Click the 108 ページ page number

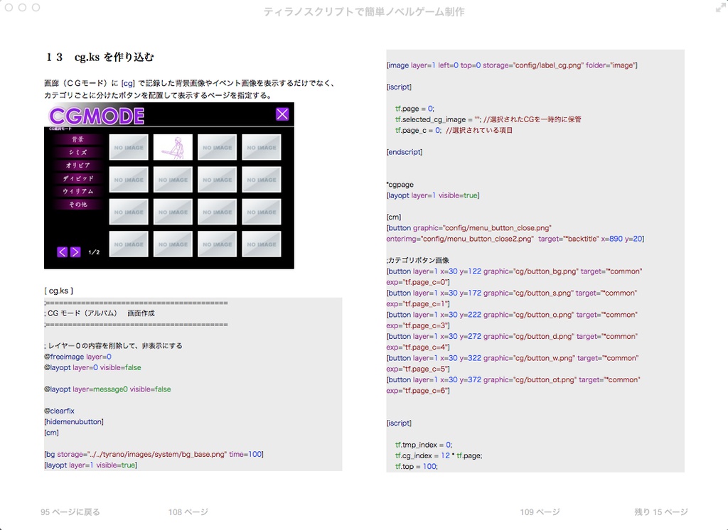click(188, 512)
